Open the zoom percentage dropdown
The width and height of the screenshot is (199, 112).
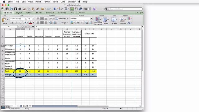[90, 9]
